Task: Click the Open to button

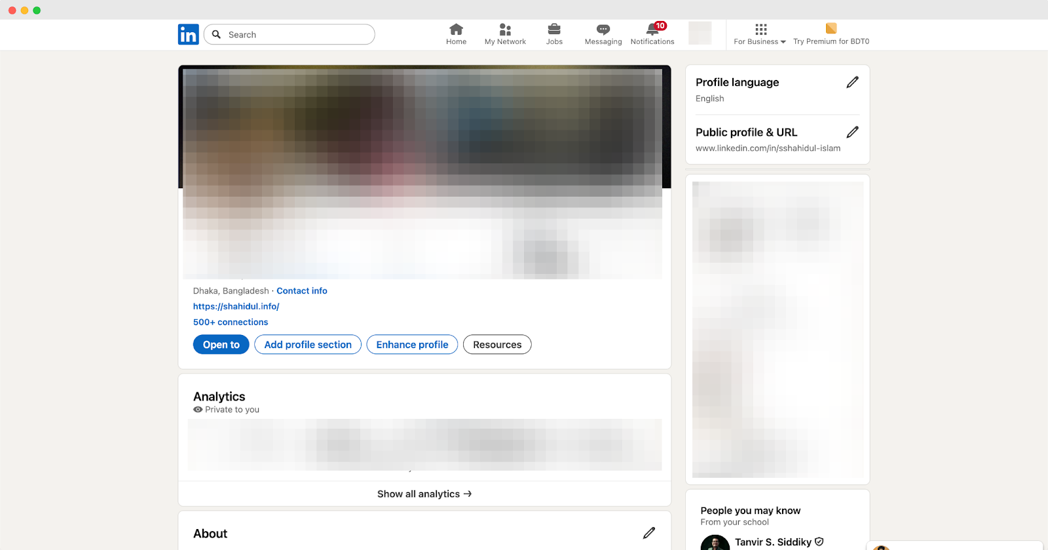Action: (x=221, y=345)
